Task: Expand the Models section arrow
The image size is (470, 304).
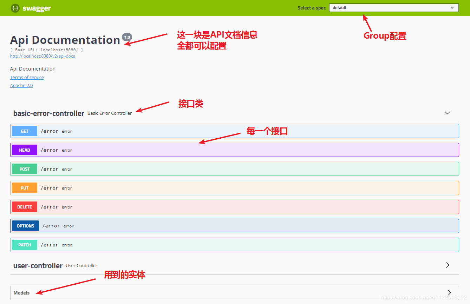Action: tap(449, 293)
